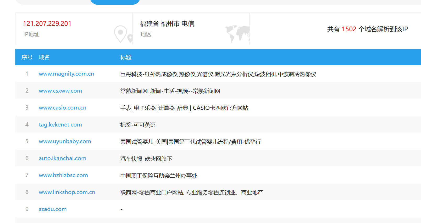This screenshot has height=223, width=421.
Task: Select the title 常熟新闻网_新闻-生活-视频 text
Action: 170,91
